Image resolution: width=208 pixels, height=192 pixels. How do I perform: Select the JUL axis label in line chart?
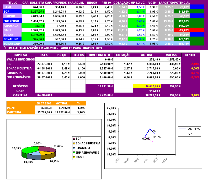click(x=146, y=161)
